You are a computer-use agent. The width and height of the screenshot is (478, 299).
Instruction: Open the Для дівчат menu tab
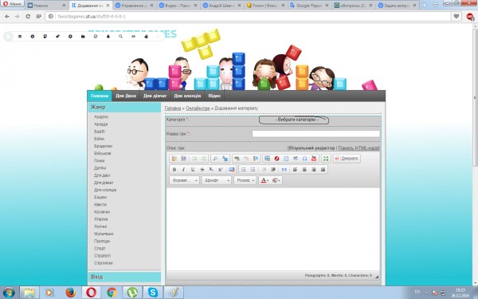[x=155, y=96]
